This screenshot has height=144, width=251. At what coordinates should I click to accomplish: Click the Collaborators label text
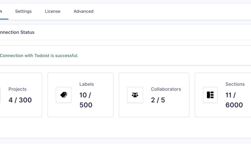point(166,89)
